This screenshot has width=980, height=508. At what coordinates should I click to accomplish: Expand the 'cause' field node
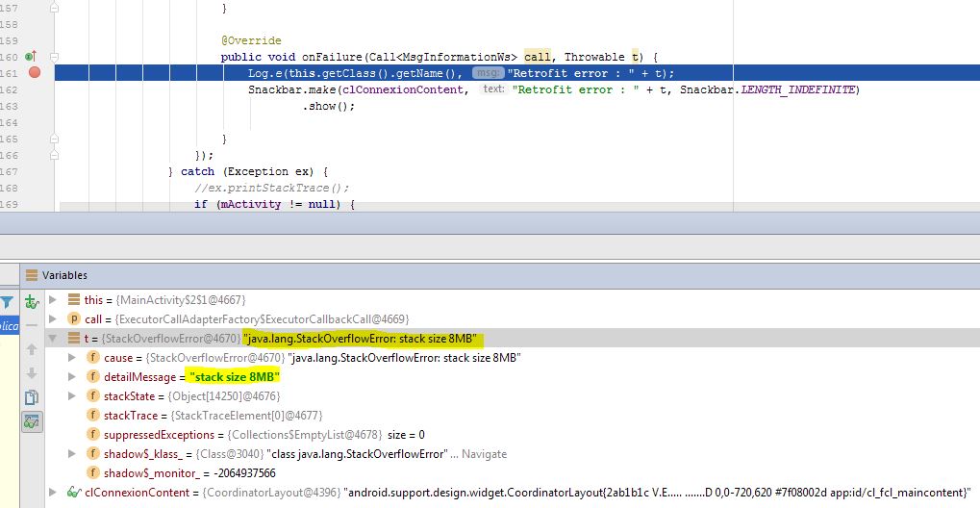point(72,358)
